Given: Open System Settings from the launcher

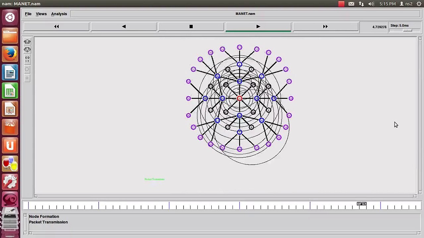Looking at the screenshot, I should tap(10, 182).
